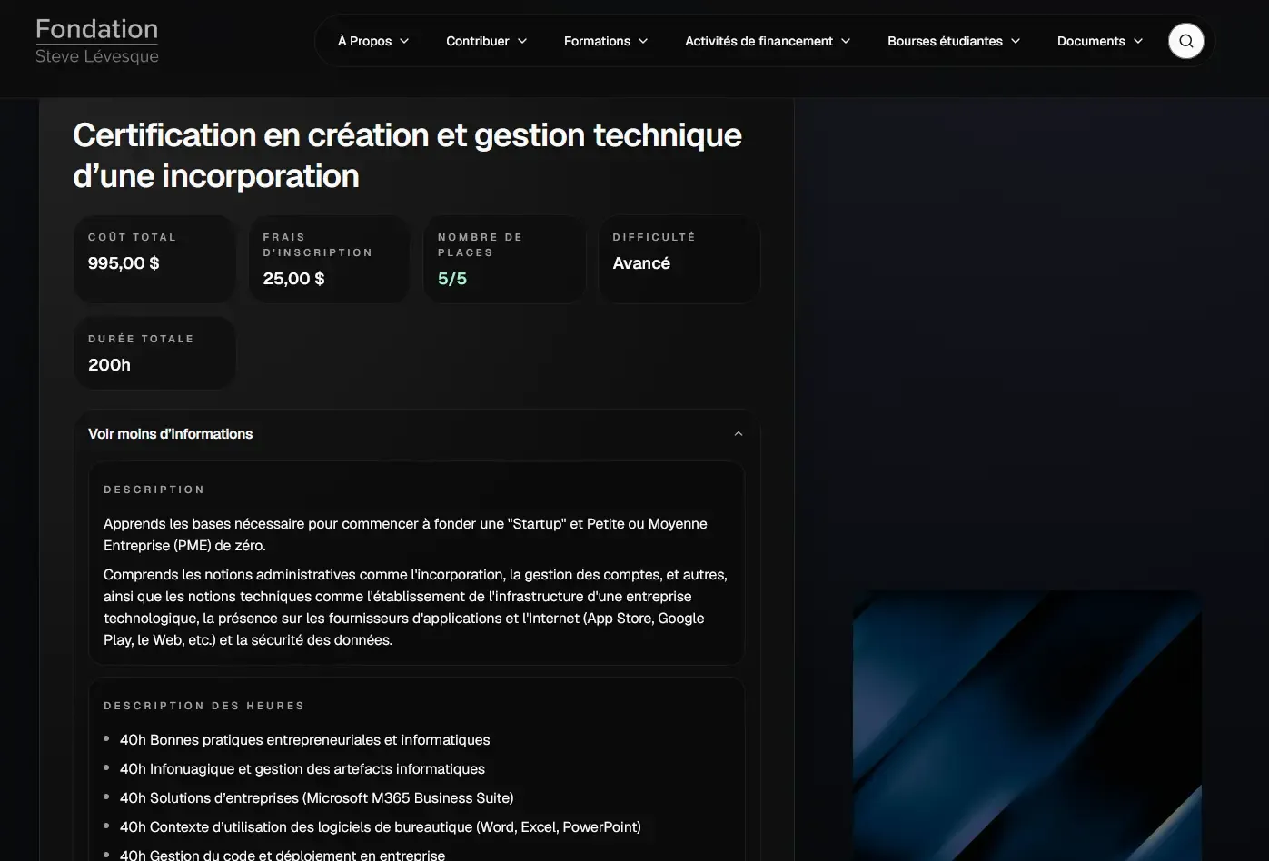Expand chevron beside À Propos
This screenshot has width=1269, height=861.
click(404, 41)
